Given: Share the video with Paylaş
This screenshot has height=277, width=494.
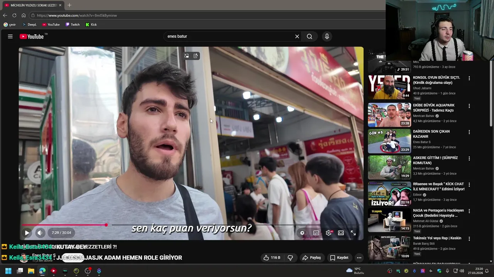Looking at the screenshot, I should (x=311, y=258).
